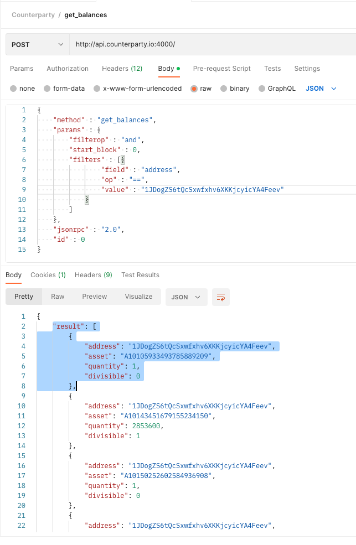This screenshot has width=356, height=545.
Task: Select the form-data radio option
Action: (x=47, y=89)
